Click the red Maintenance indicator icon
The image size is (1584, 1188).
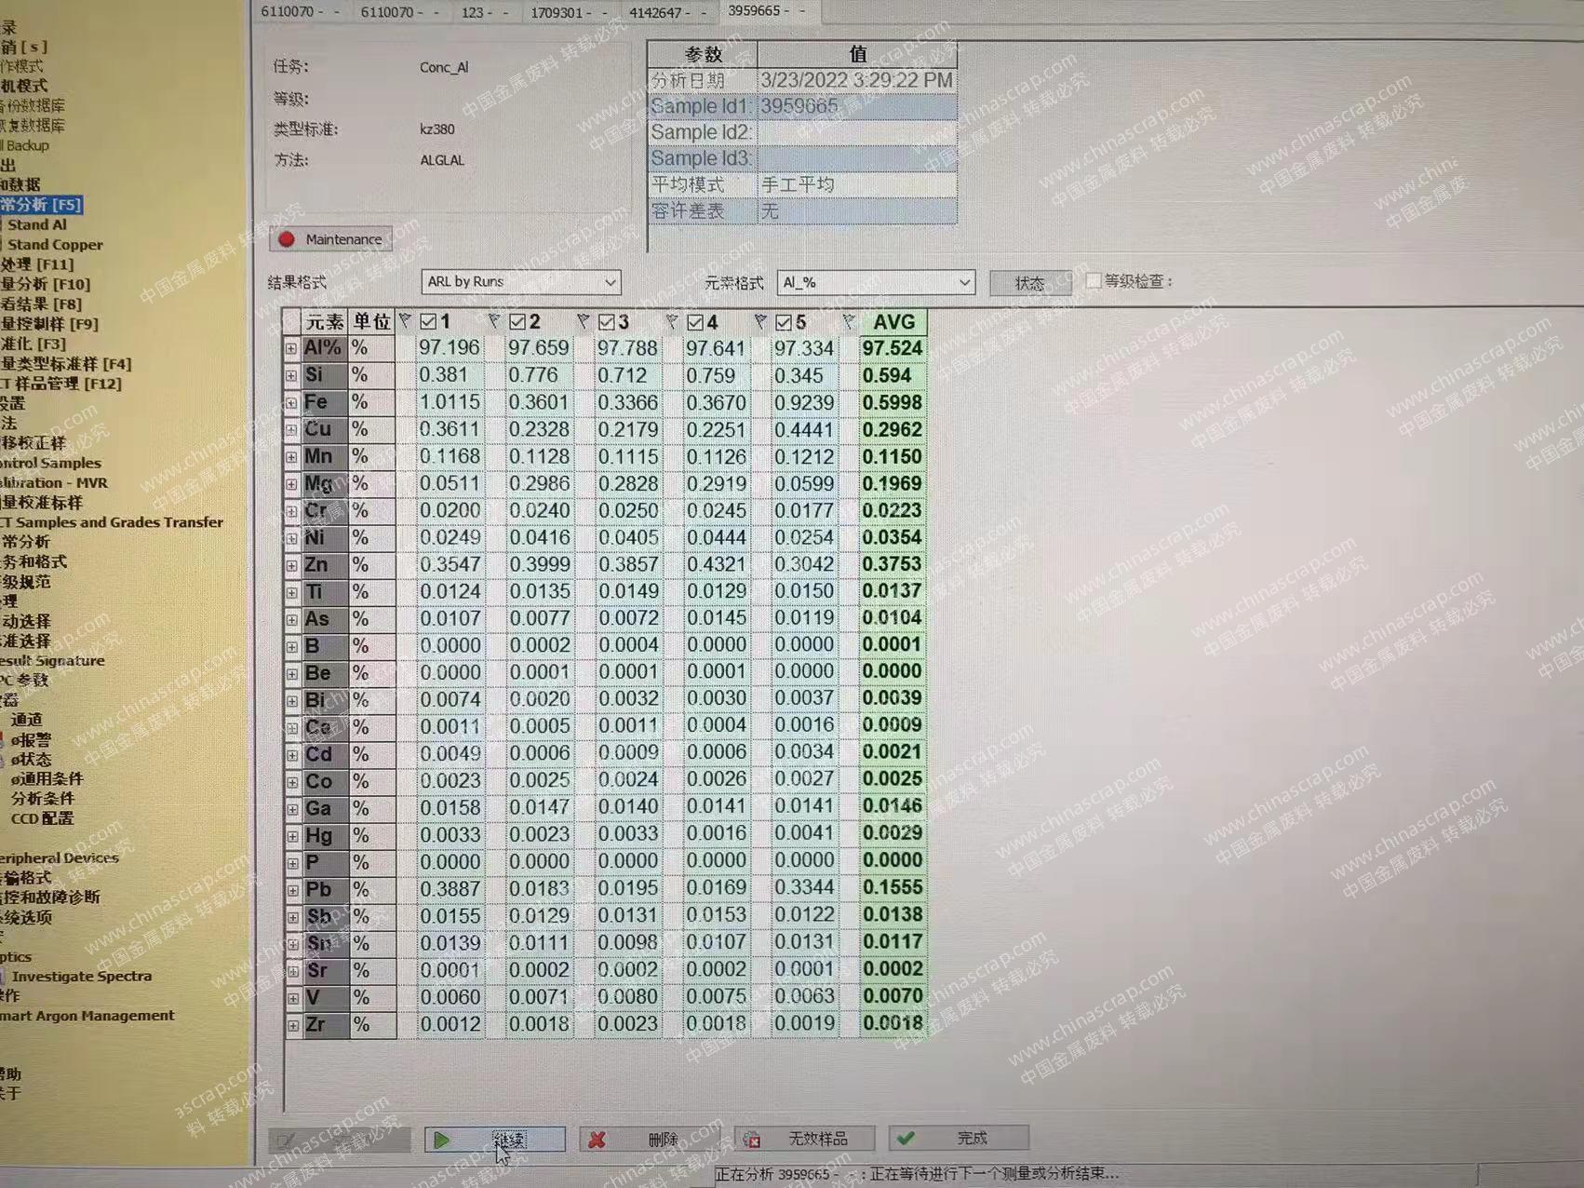point(287,239)
